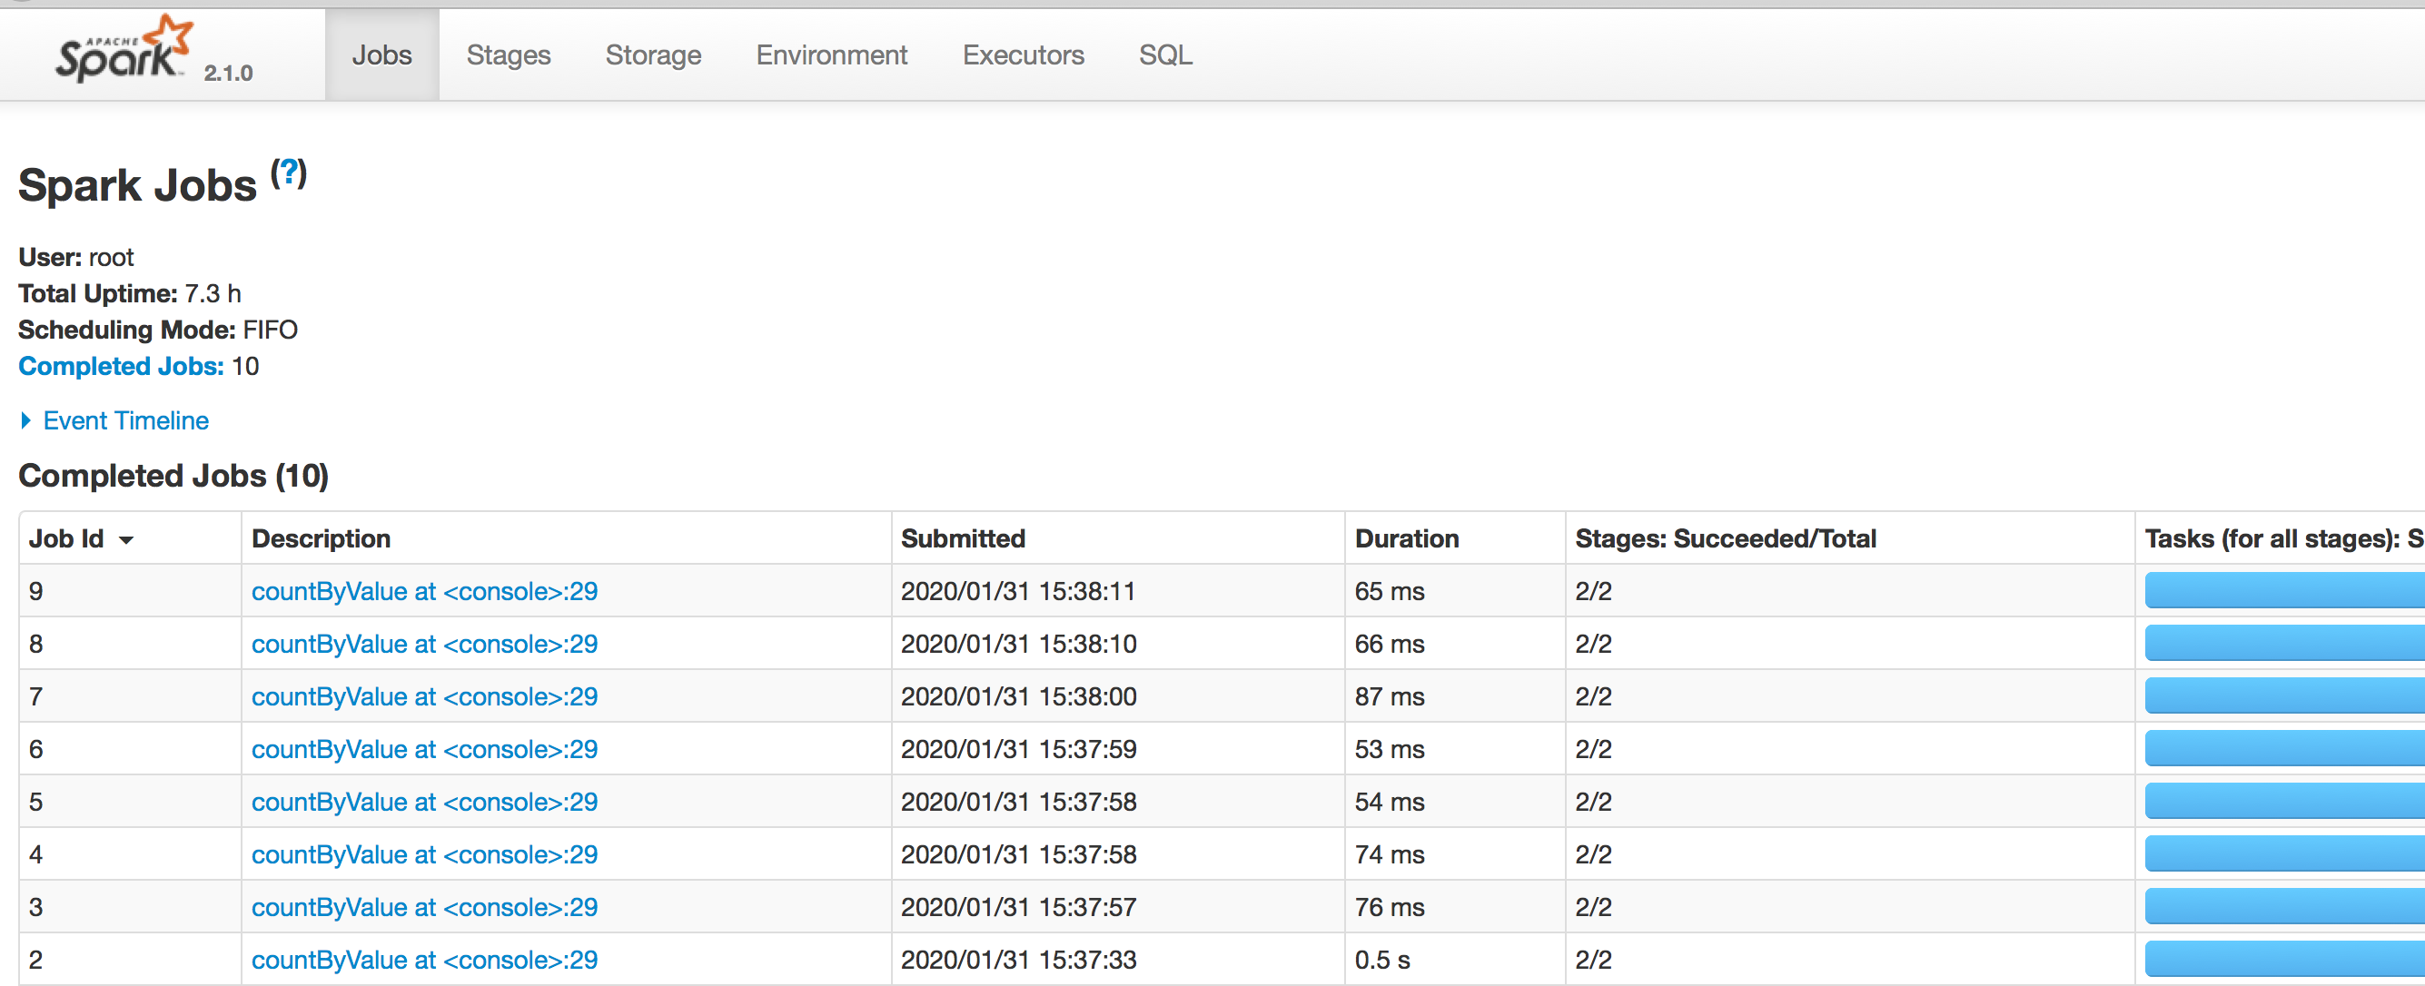This screenshot has height=986, width=2425.
Task: Click the task progress bar for job 8
Action: pos(2282,644)
